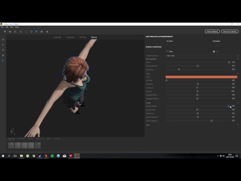Image resolution: width=241 pixels, height=181 pixels.
Task: Switch to the Clothing tab
Action: click(x=82, y=37)
